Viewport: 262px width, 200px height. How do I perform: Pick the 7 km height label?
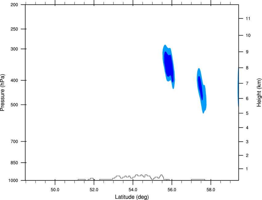coord(247,83)
